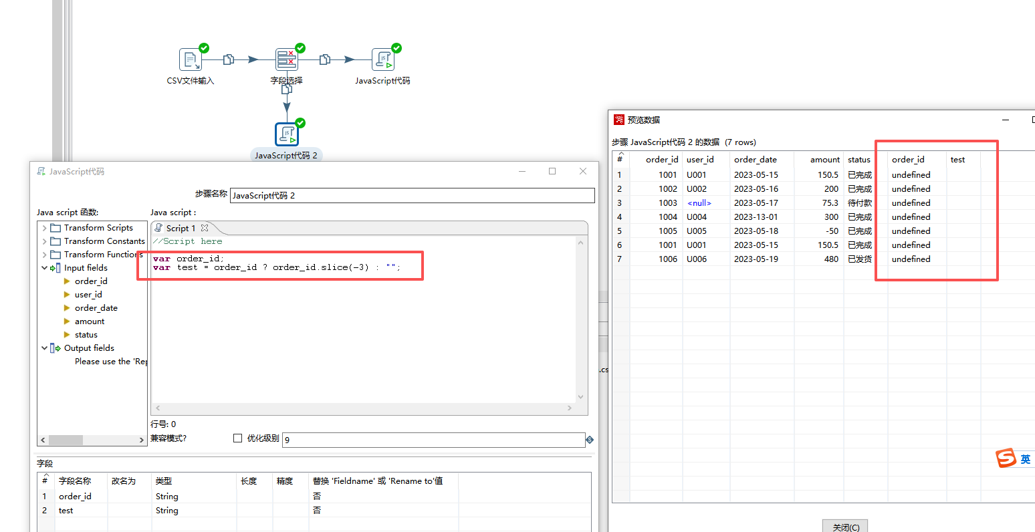Click the 步骤名称 input field
Viewport: 1035px width, 532px height.
[x=412, y=195]
